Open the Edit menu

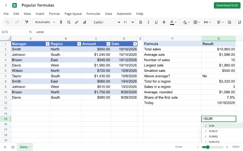[16, 14]
